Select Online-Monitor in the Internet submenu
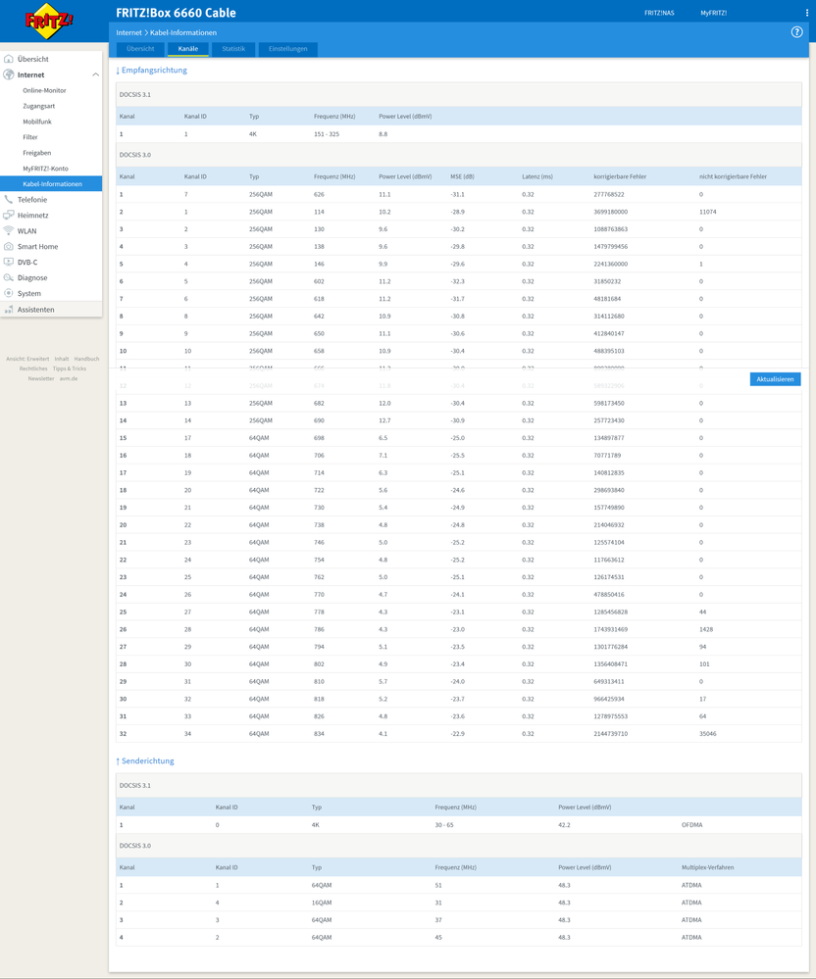 click(44, 90)
